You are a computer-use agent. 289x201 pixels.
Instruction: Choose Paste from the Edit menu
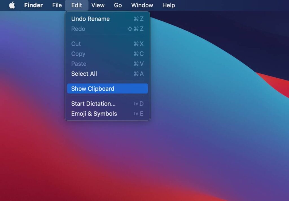pos(79,64)
